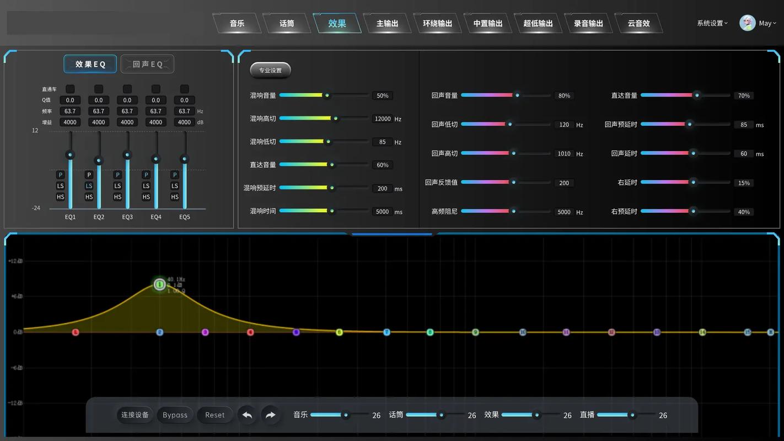The height and width of the screenshot is (441, 784).
Task: Open the 云音效 tab
Action: coord(638,23)
